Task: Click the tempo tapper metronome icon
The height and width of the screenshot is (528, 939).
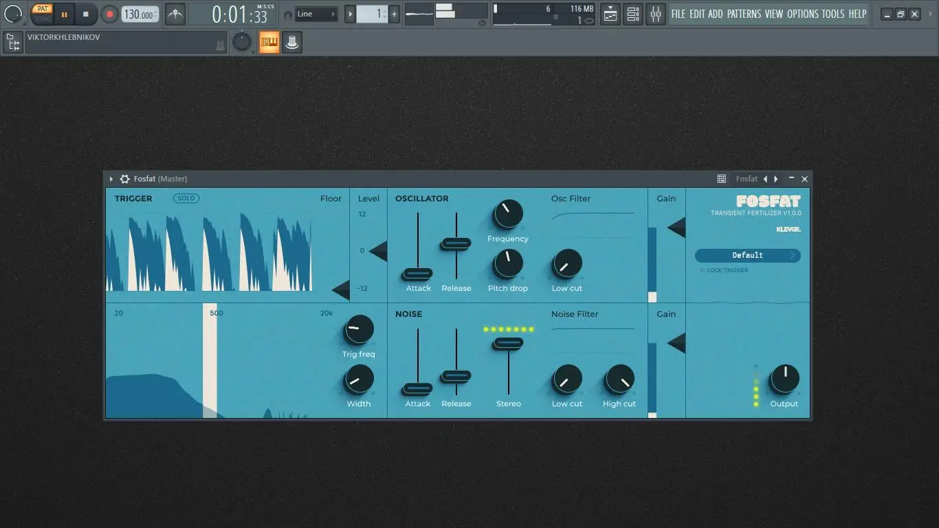Action: (175, 14)
